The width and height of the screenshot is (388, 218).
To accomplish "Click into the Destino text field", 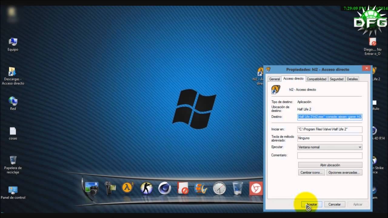I will tap(330, 117).
